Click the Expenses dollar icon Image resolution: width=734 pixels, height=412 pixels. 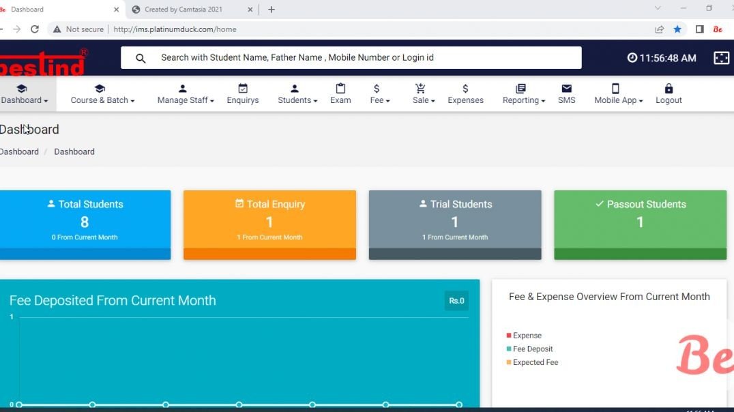(x=465, y=88)
